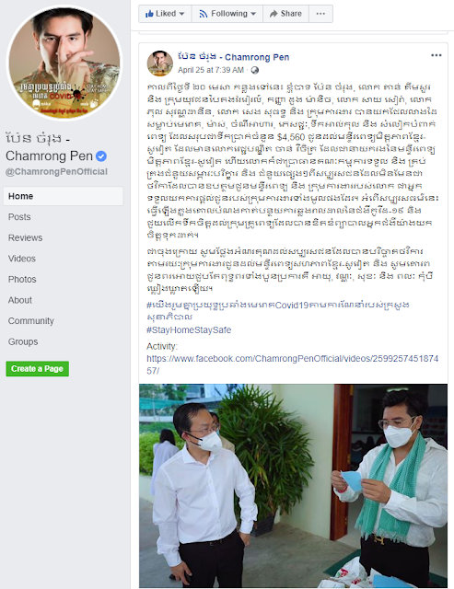The image size is (454, 589).
Task: Open the post options three-dot menu
Action: (436, 55)
